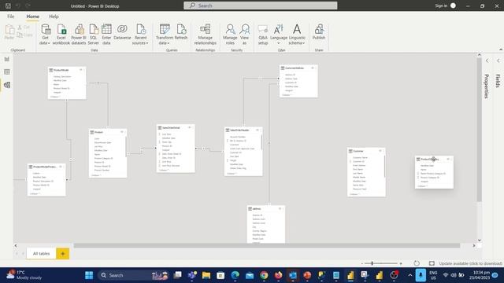Collapse the Customer table card

click(354, 194)
